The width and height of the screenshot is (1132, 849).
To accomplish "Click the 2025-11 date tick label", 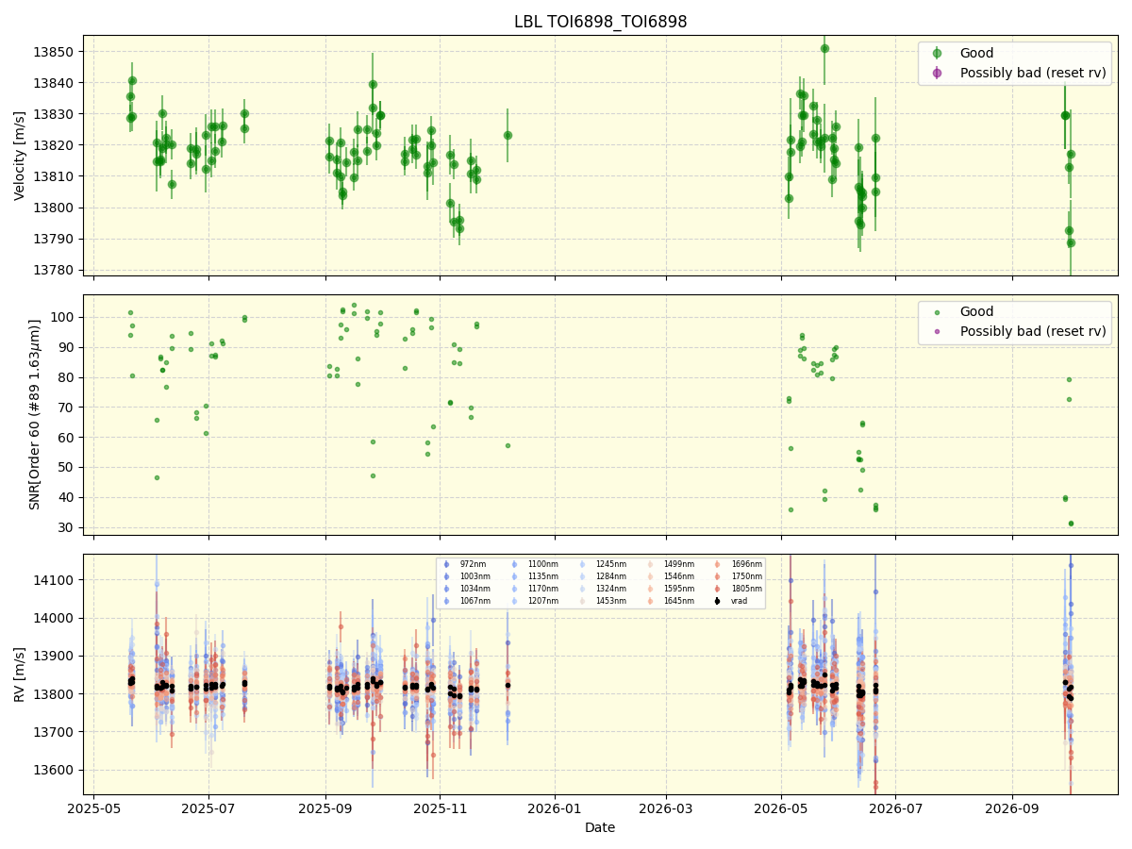I will point(440,807).
